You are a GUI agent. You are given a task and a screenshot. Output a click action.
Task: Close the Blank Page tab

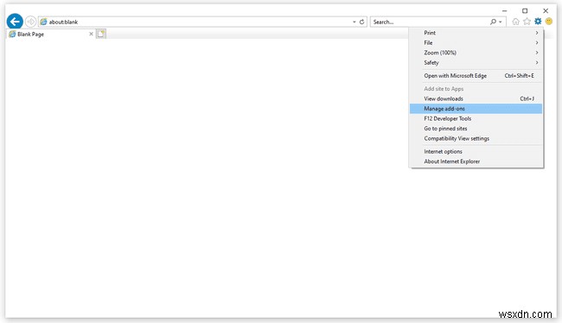coord(91,34)
